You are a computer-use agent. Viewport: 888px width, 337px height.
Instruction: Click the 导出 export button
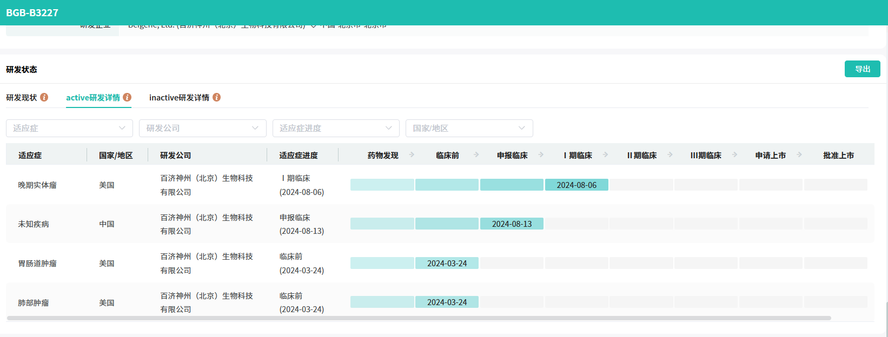pyautogui.click(x=862, y=69)
